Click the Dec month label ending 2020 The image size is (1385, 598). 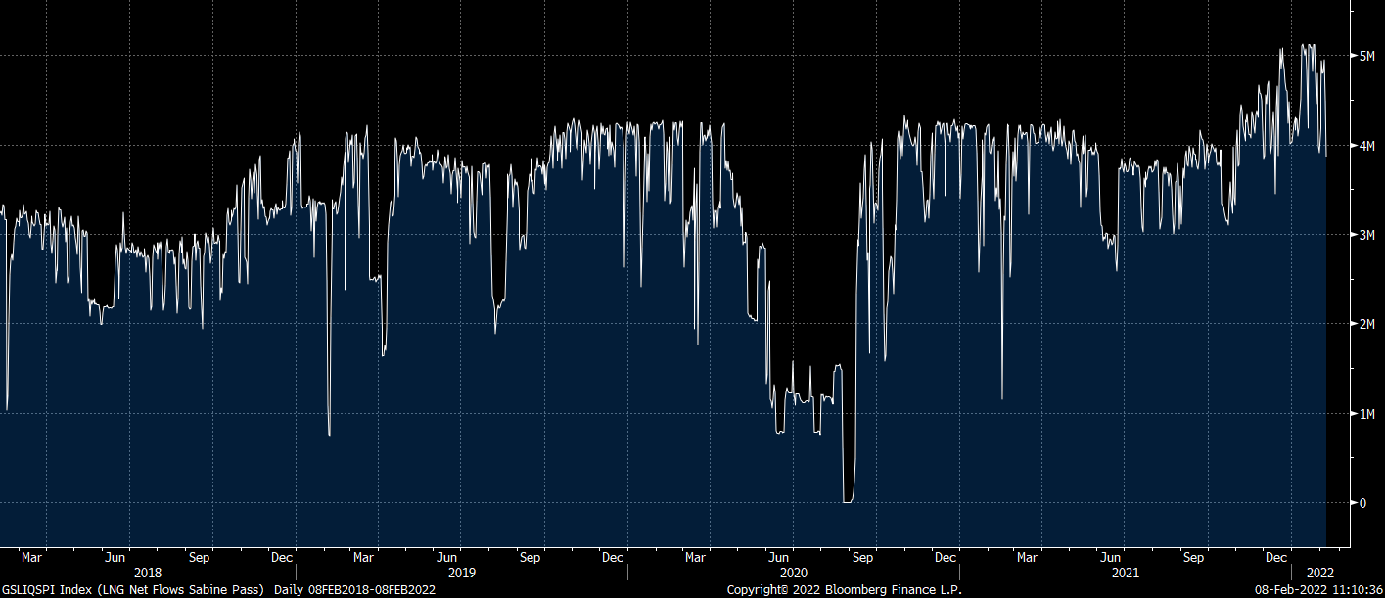[x=946, y=557]
